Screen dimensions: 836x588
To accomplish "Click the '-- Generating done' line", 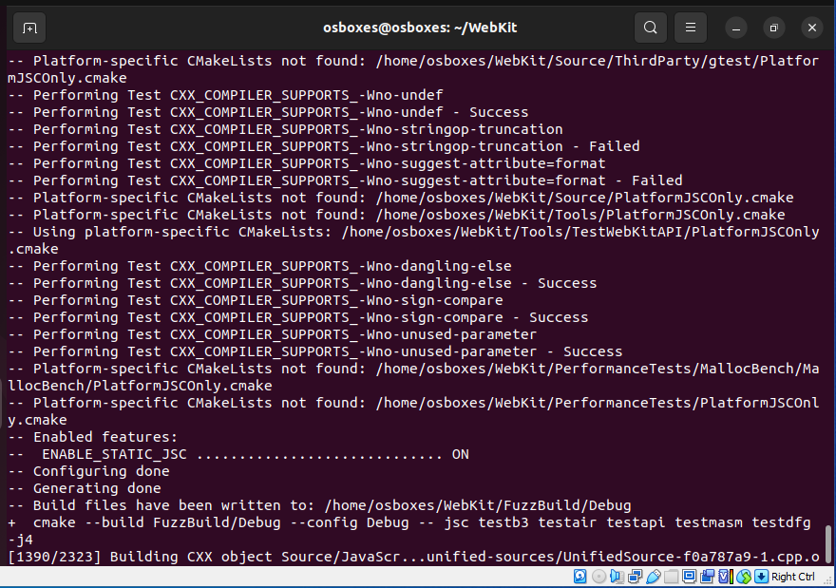I will coord(85,488).
